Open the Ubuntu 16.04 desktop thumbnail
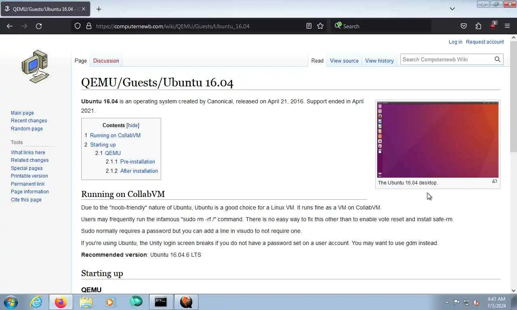This screenshot has height=310, width=517. click(x=438, y=140)
